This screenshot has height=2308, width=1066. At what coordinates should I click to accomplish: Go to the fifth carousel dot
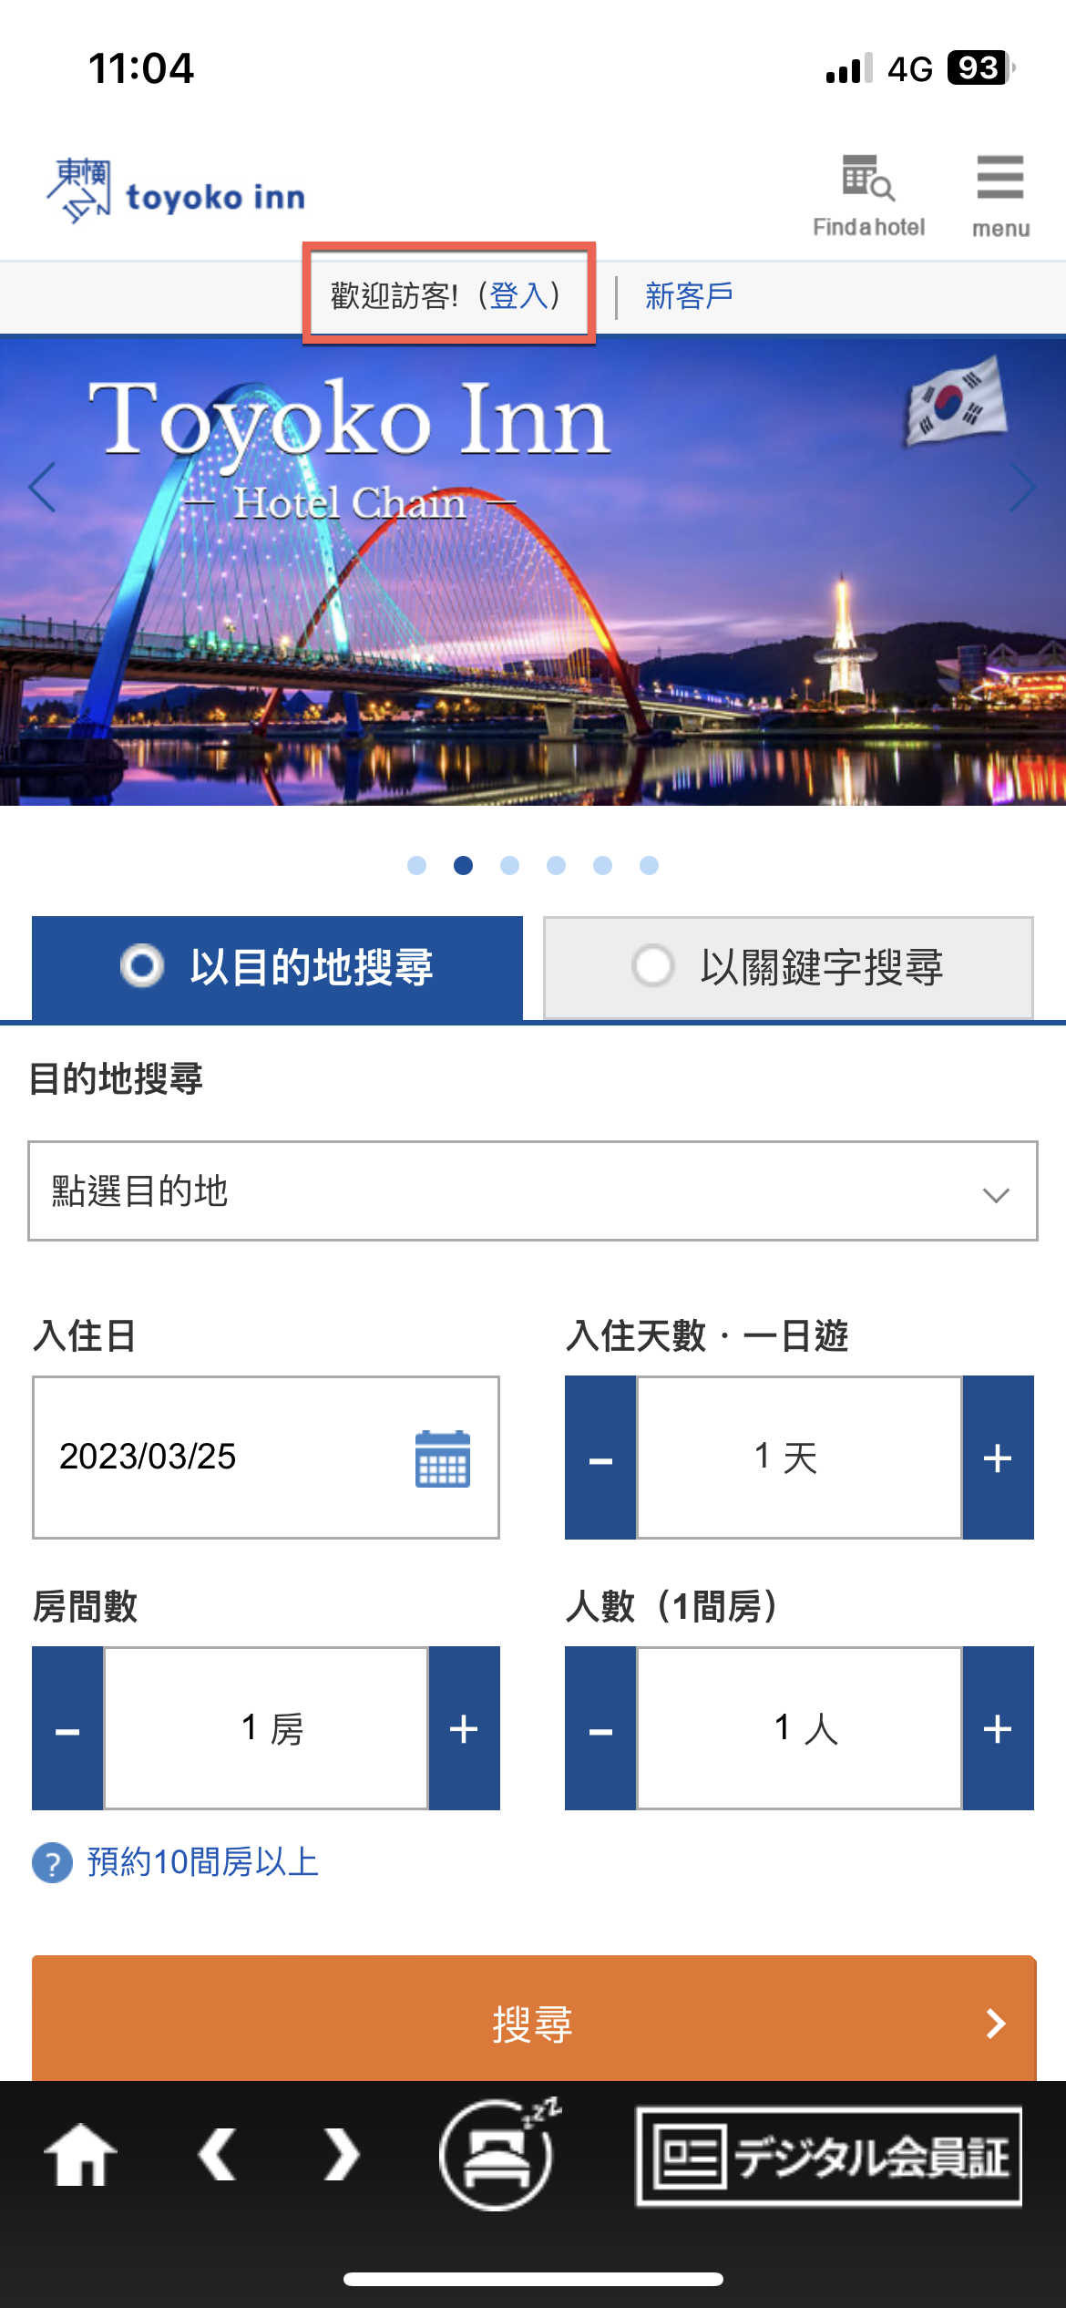[x=602, y=865]
